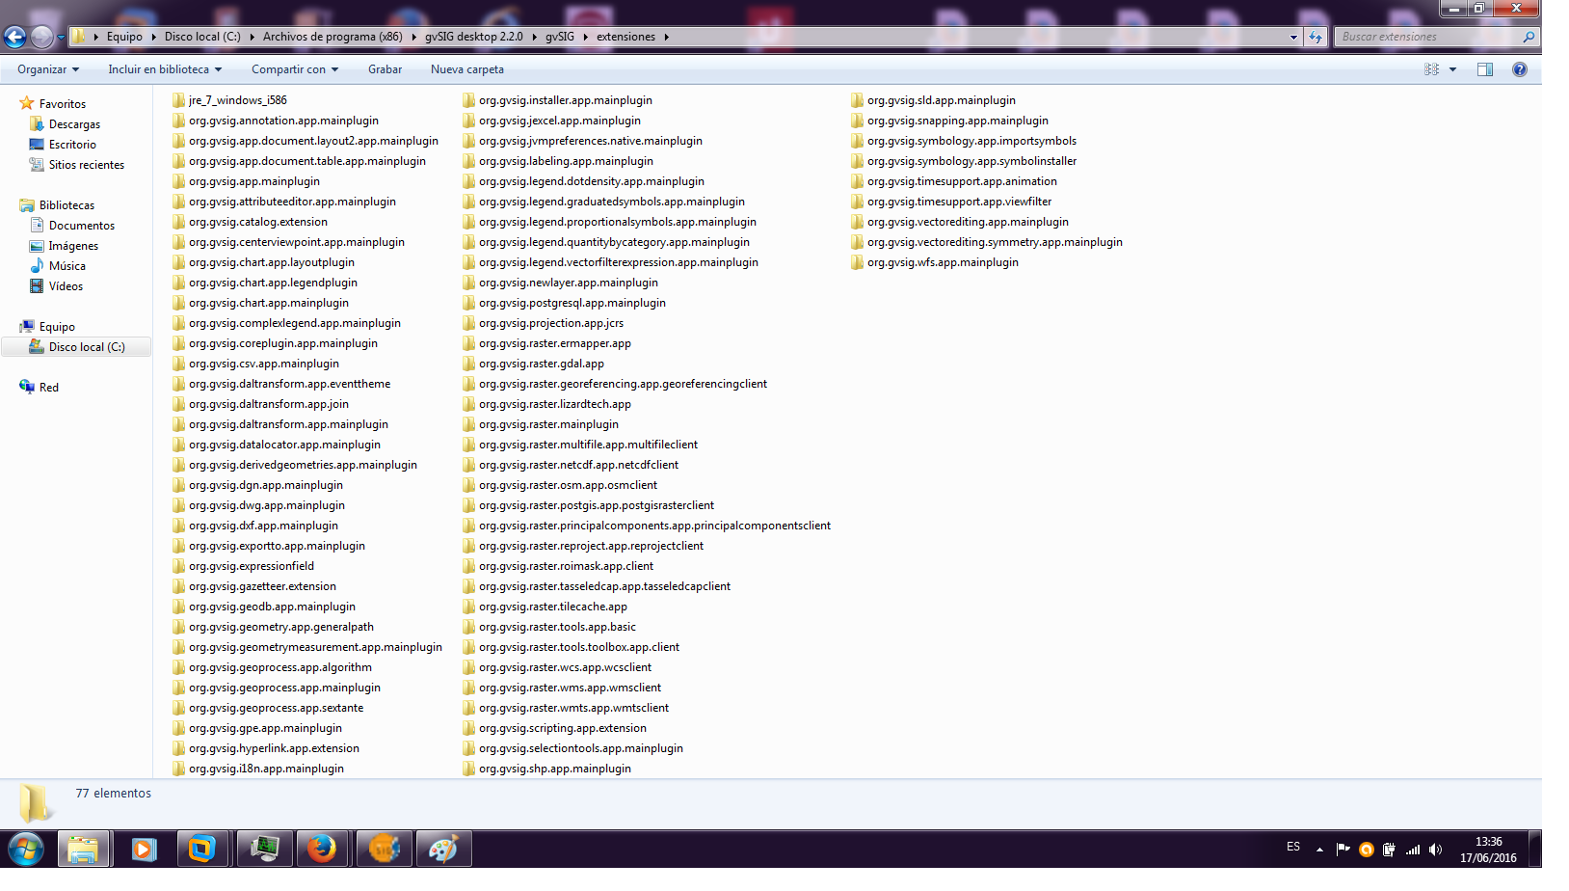The height and width of the screenshot is (891, 1569).
Task: Select org.gvsig.labeling.app.mainplugin folder icon
Action: (469, 161)
